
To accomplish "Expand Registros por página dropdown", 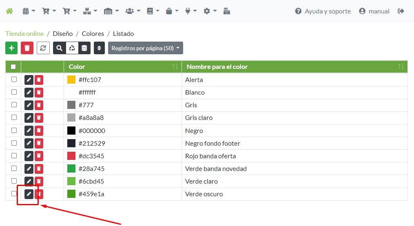I will (x=145, y=48).
